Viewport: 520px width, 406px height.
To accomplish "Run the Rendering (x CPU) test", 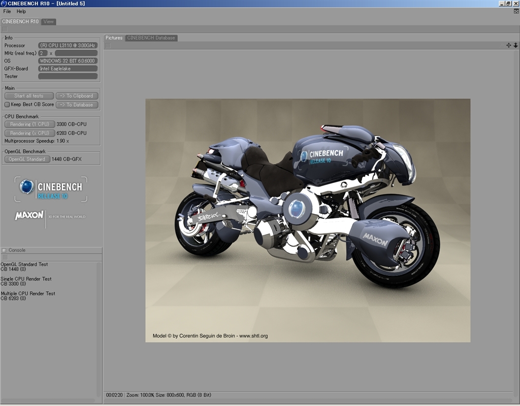I will pos(29,133).
